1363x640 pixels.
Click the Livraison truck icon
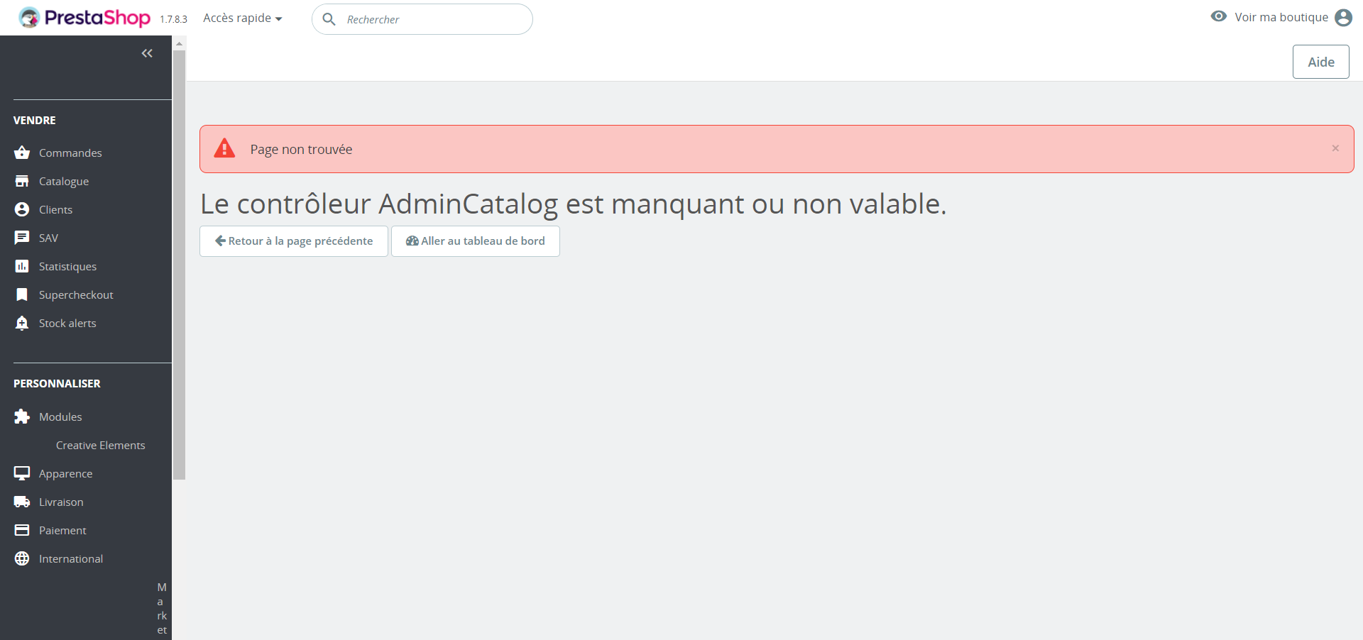tap(22, 502)
